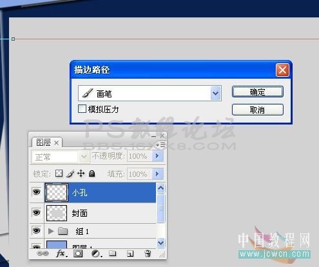The image size is (319, 267).
Task: Select the 封面 layer name
Action: (80, 213)
